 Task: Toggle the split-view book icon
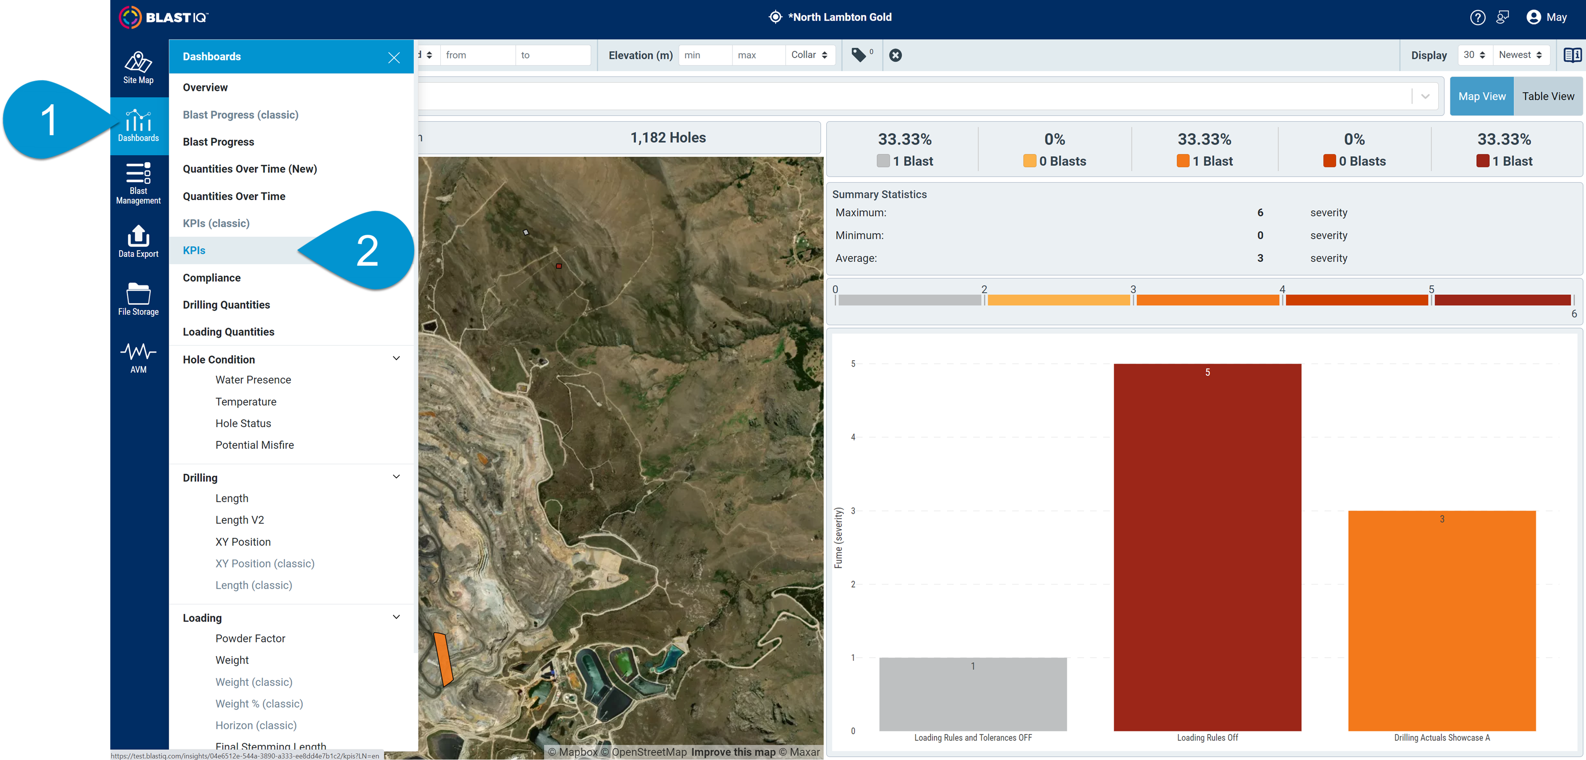pyautogui.click(x=1572, y=55)
